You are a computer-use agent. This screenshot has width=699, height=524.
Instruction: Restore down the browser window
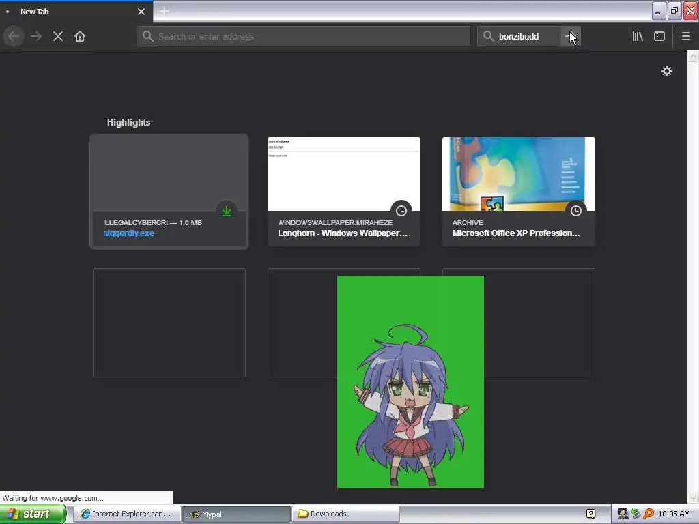click(674, 11)
